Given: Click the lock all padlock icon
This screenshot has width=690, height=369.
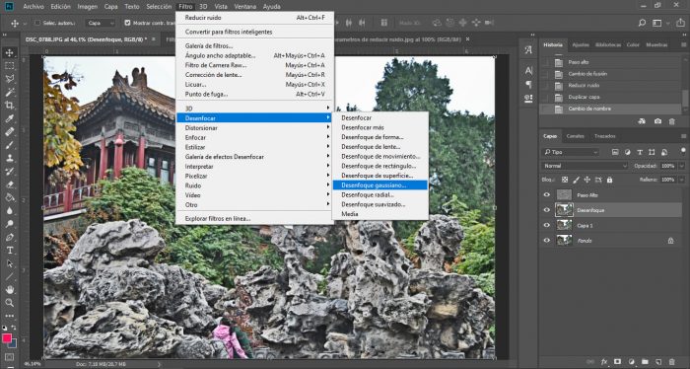Looking at the screenshot, I should [610, 180].
